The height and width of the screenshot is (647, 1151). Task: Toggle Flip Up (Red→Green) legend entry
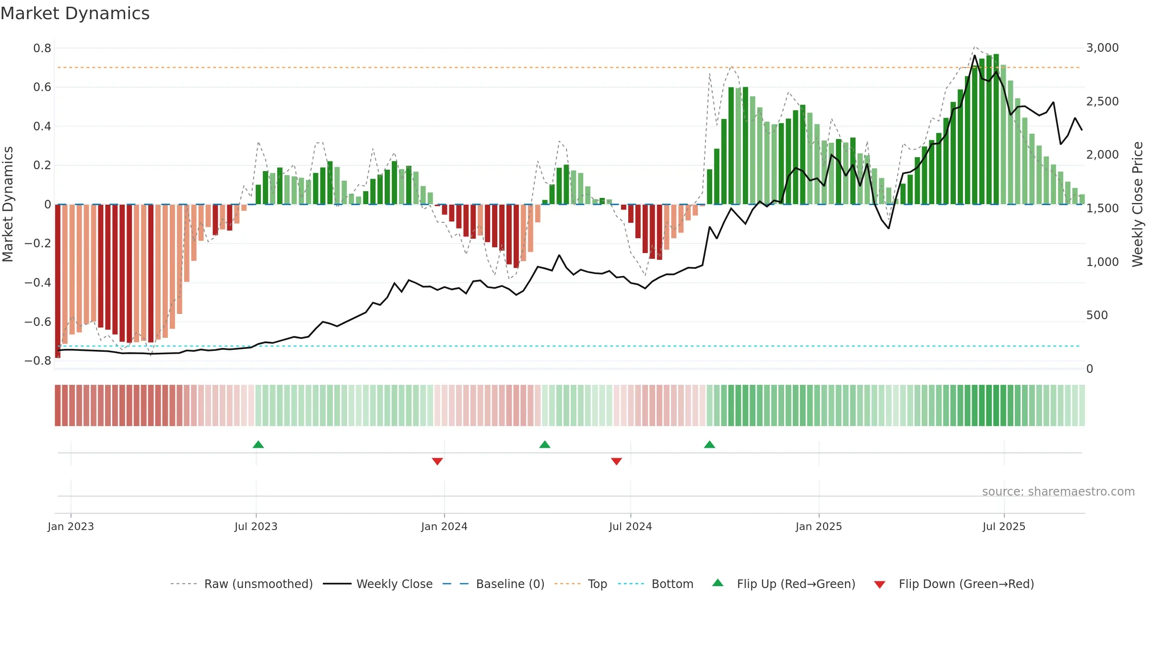pos(784,584)
